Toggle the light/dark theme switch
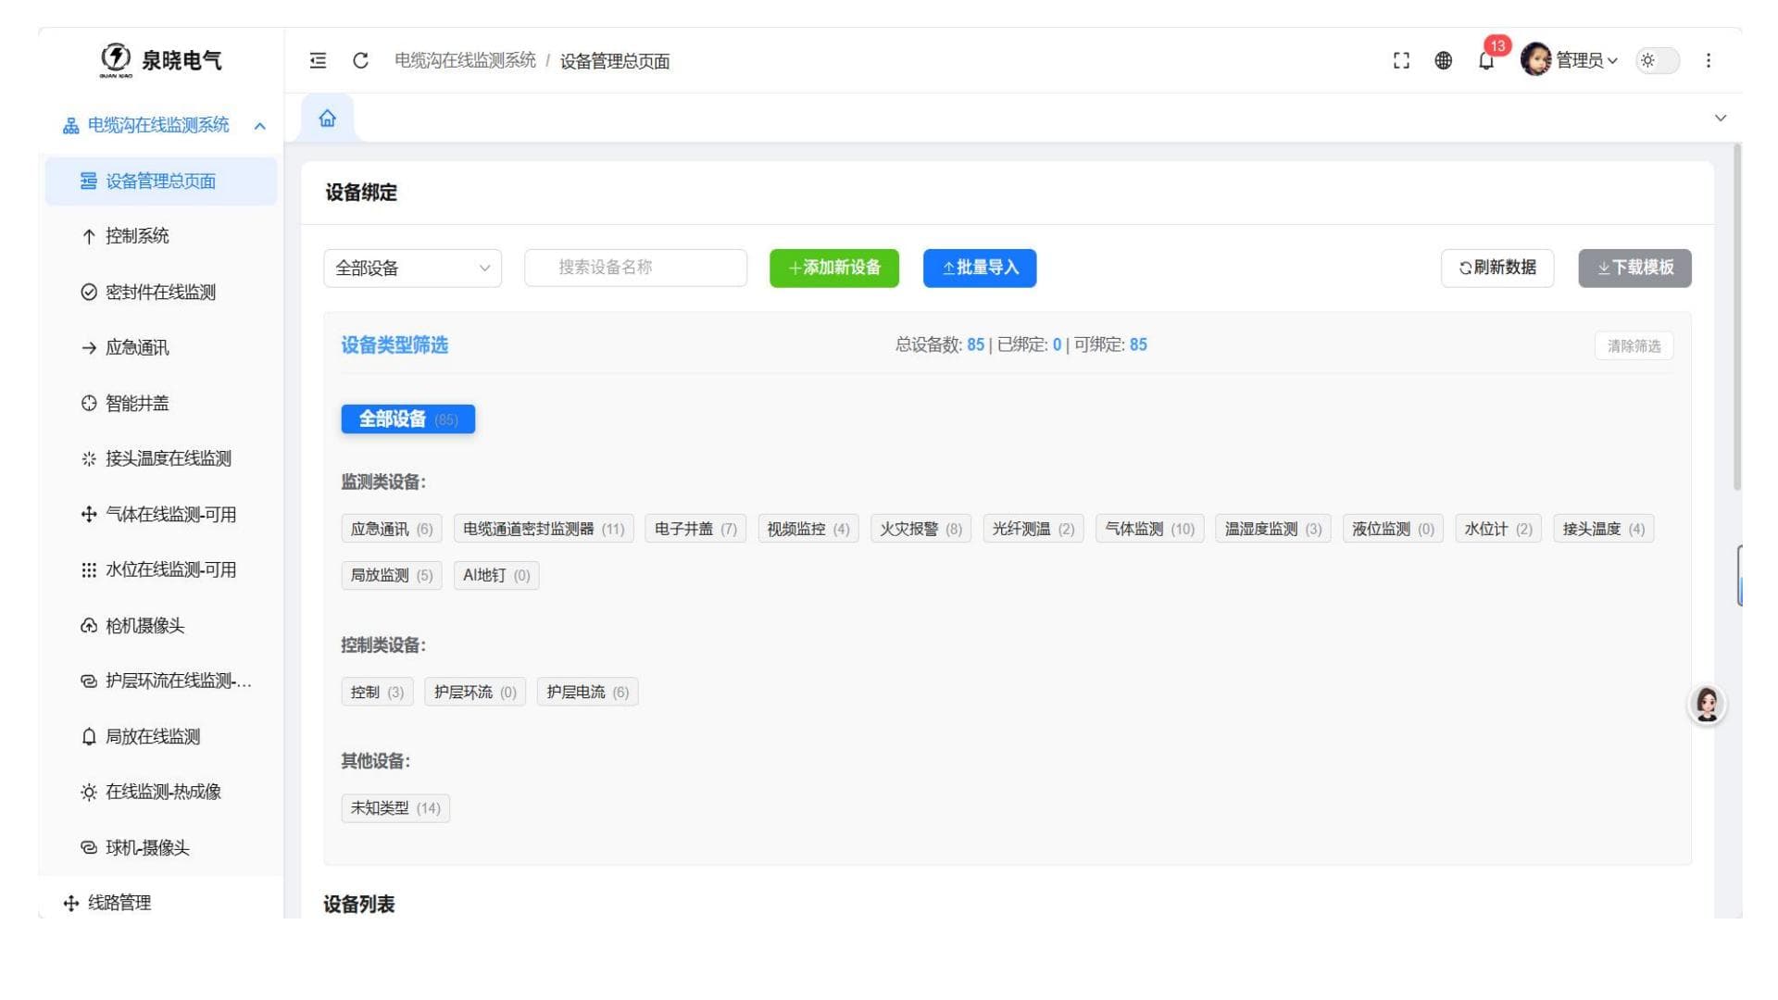This screenshot has height=1000, width=1778. pos(1658,60)
